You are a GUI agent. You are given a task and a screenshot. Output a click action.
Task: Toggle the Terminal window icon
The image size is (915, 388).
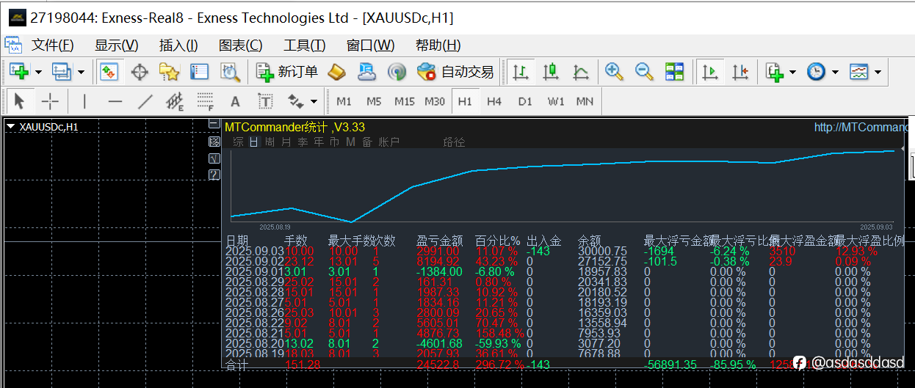(200, 72)
